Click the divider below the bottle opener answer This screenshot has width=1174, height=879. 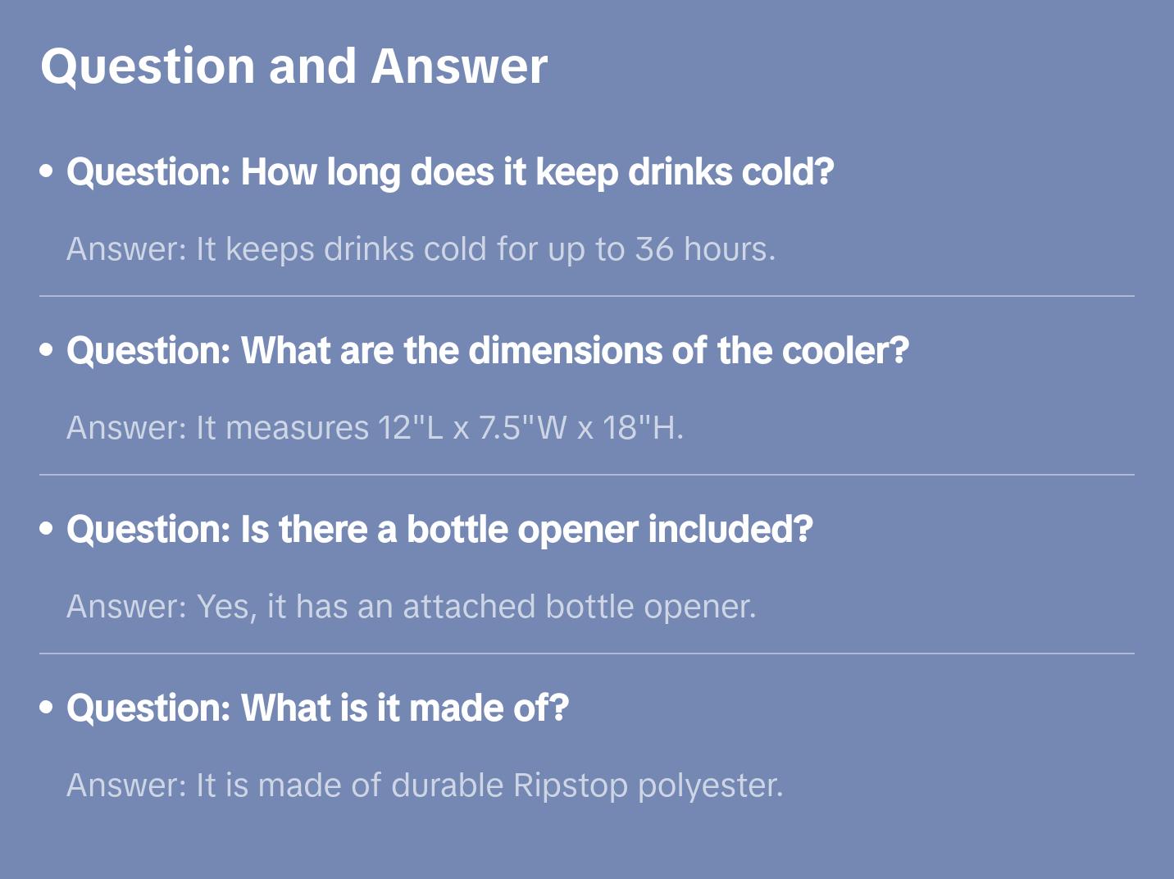[587, 654]
